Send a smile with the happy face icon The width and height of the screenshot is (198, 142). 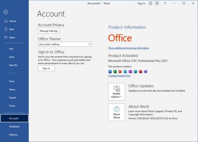click(150, 3)
